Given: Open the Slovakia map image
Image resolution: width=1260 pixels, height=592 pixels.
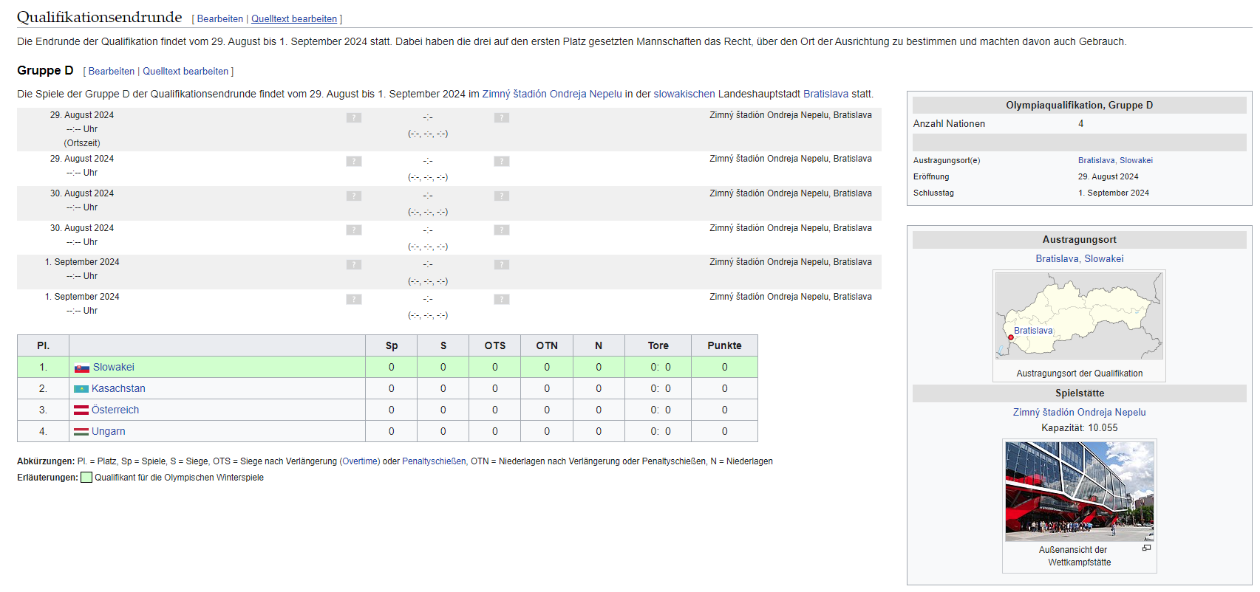Looking at the screenshot, I should point(1079,316).
